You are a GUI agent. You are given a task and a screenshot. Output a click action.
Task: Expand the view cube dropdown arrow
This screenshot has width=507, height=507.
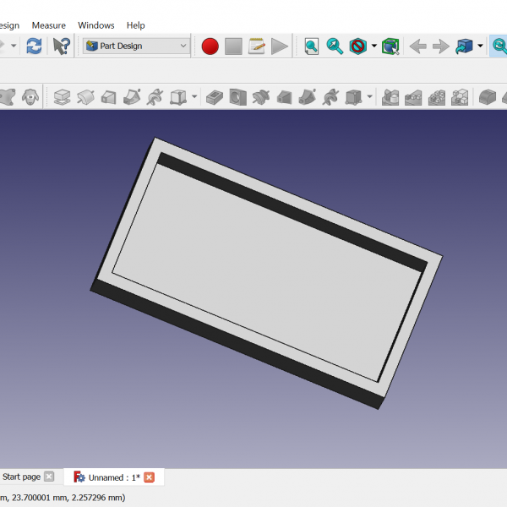(x=480, y=46)
